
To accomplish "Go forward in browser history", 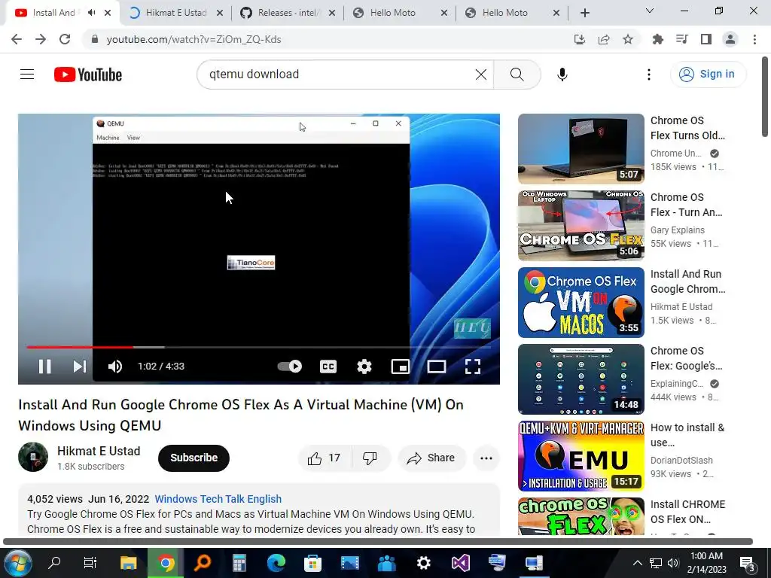I will [41, 39].
